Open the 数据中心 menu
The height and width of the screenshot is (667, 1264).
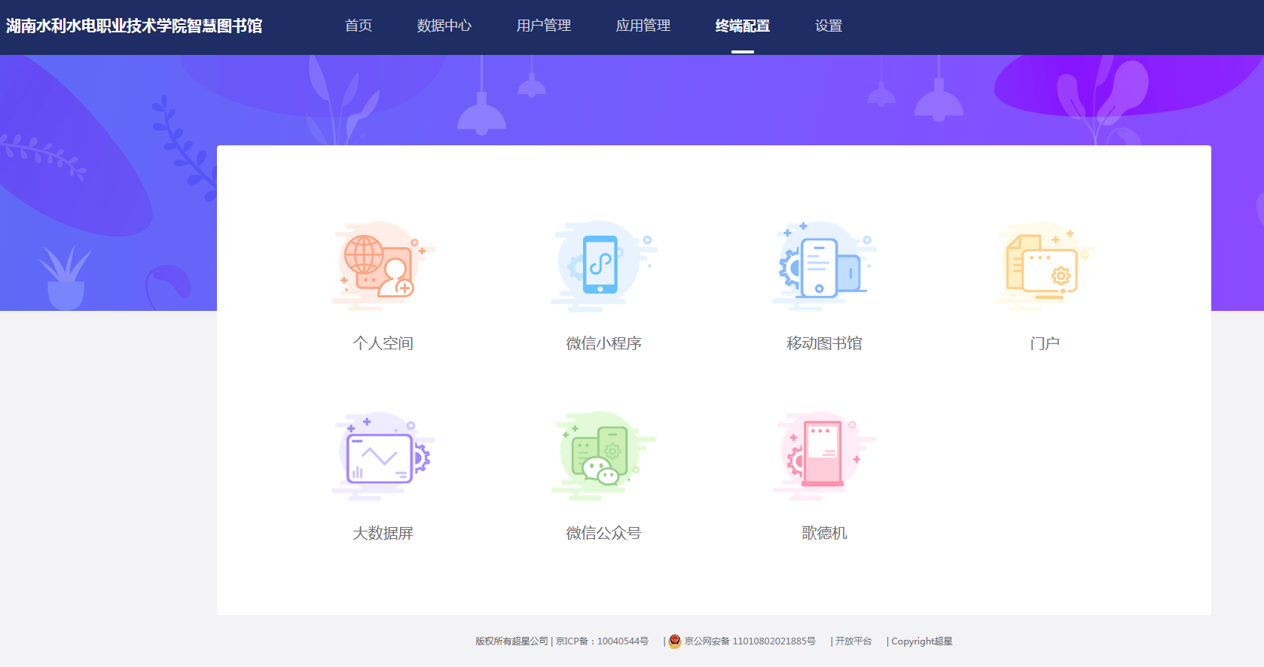[x=444, y=26]
